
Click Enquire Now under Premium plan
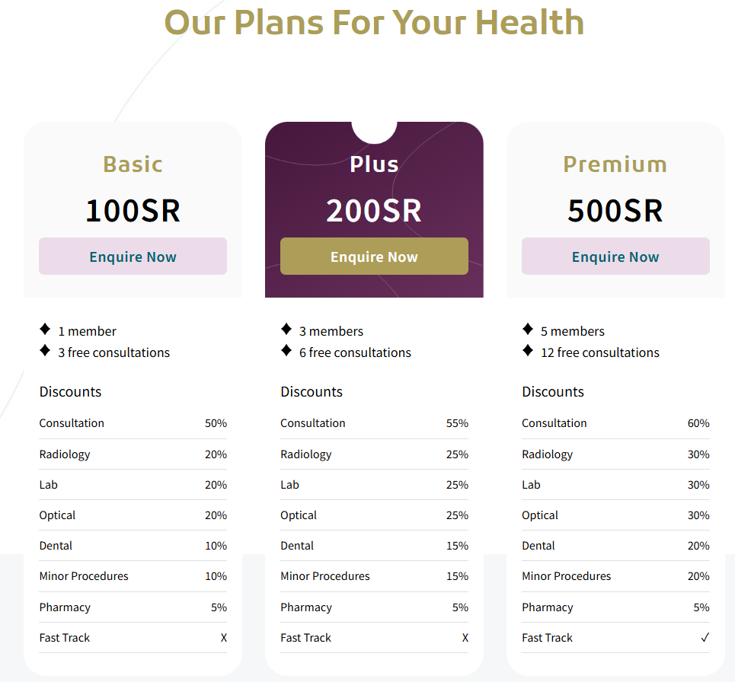point(615,257)
